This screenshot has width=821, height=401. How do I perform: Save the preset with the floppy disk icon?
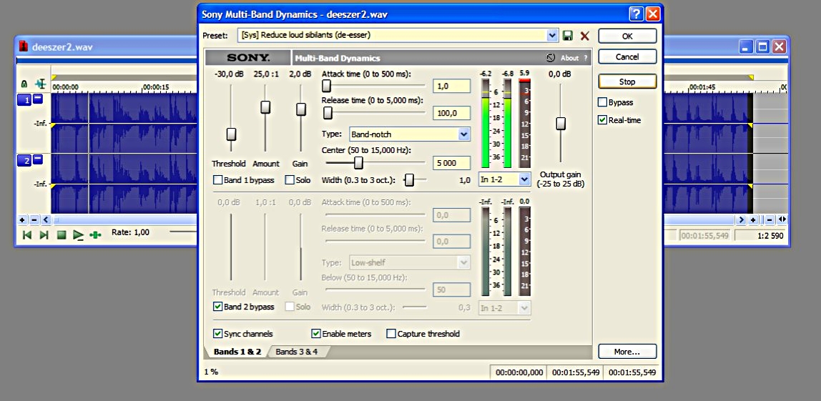pyautogui.click(x=568, y=36)
